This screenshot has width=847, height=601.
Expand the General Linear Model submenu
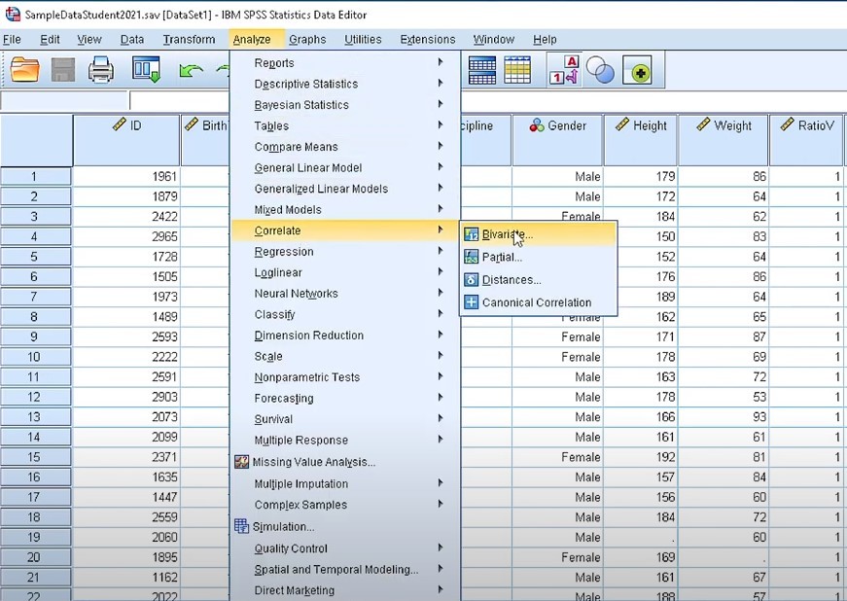[346, 168]
